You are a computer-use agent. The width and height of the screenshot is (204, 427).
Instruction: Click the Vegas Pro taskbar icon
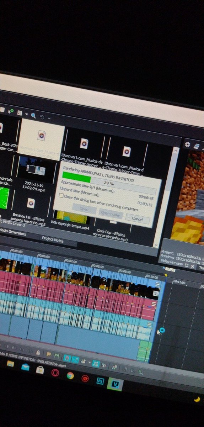[x=115, y=384]
